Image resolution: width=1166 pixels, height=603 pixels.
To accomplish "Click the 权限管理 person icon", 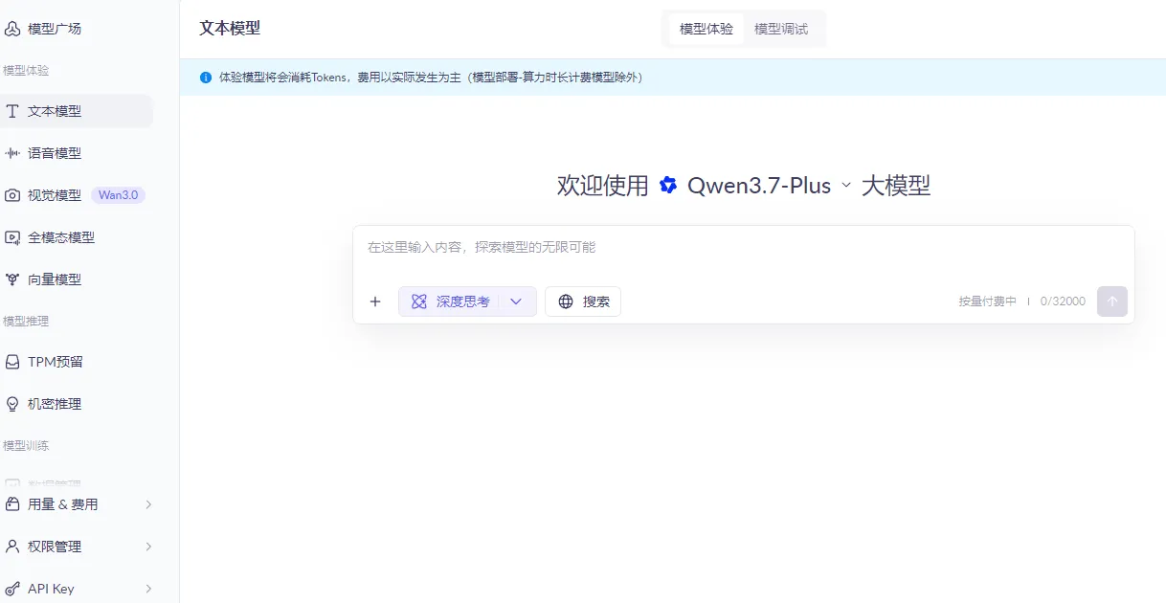I will pos(12,547).
